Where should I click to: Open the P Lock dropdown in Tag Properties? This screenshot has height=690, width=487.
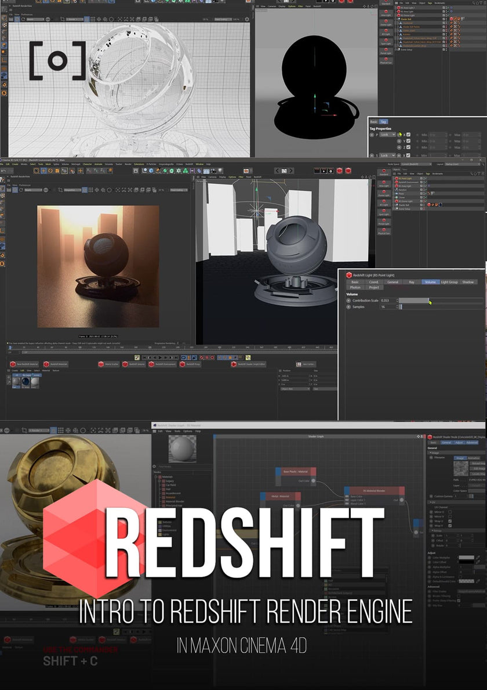tap(388, 135)
